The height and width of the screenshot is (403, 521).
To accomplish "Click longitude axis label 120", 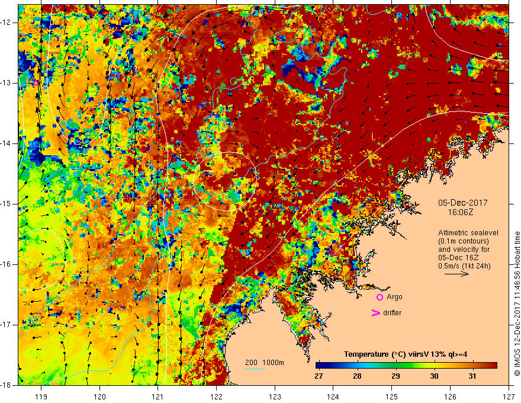I will point(99,396).
